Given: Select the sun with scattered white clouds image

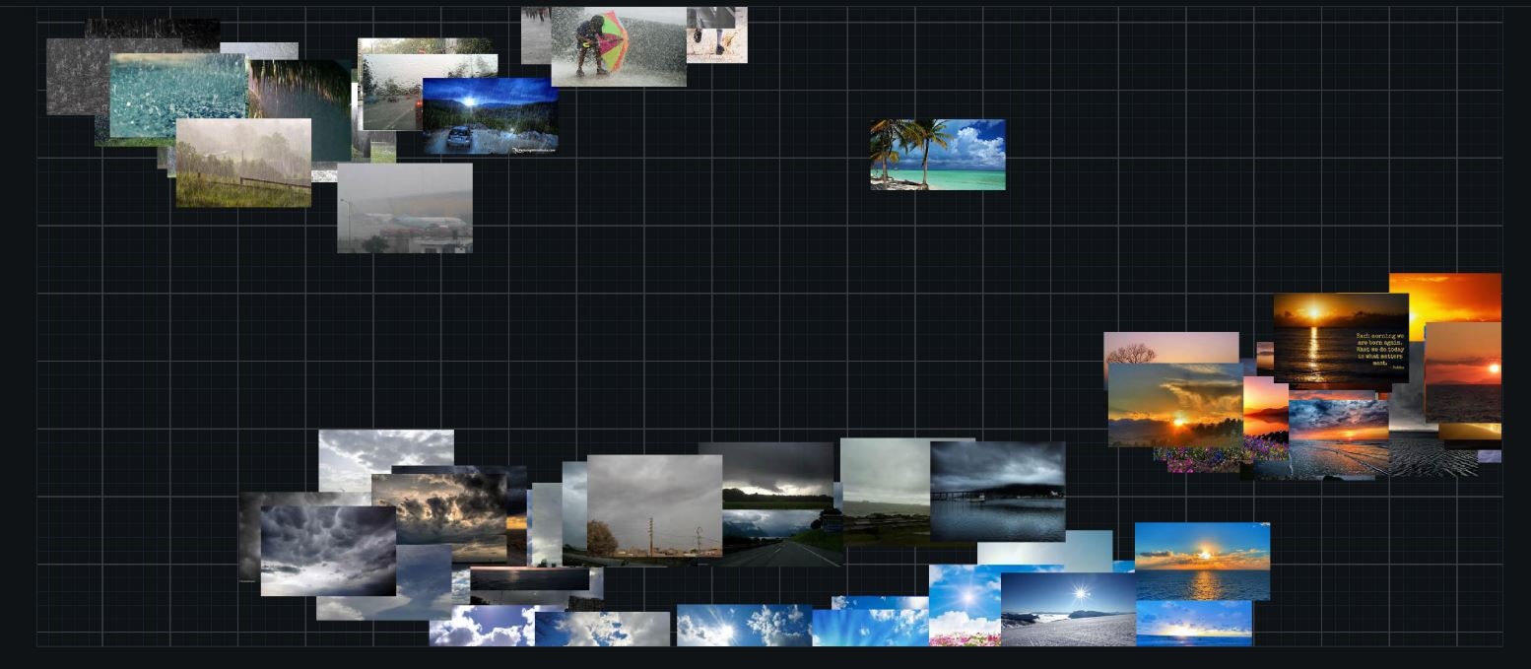Looking at the screenshot, I should (744, 626).
